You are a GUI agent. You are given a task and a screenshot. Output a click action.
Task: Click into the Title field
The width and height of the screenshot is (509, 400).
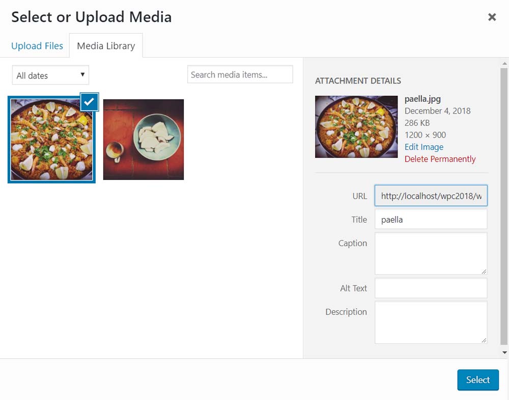tap(431, 219)
